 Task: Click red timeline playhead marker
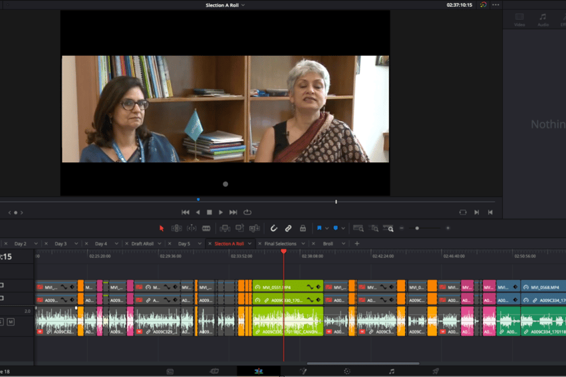(284, 251)
